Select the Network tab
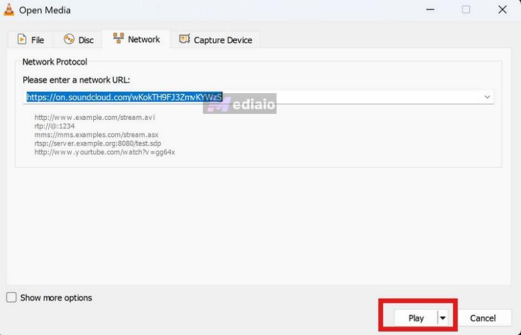This screenshot has width=521, height=335. 136,40
